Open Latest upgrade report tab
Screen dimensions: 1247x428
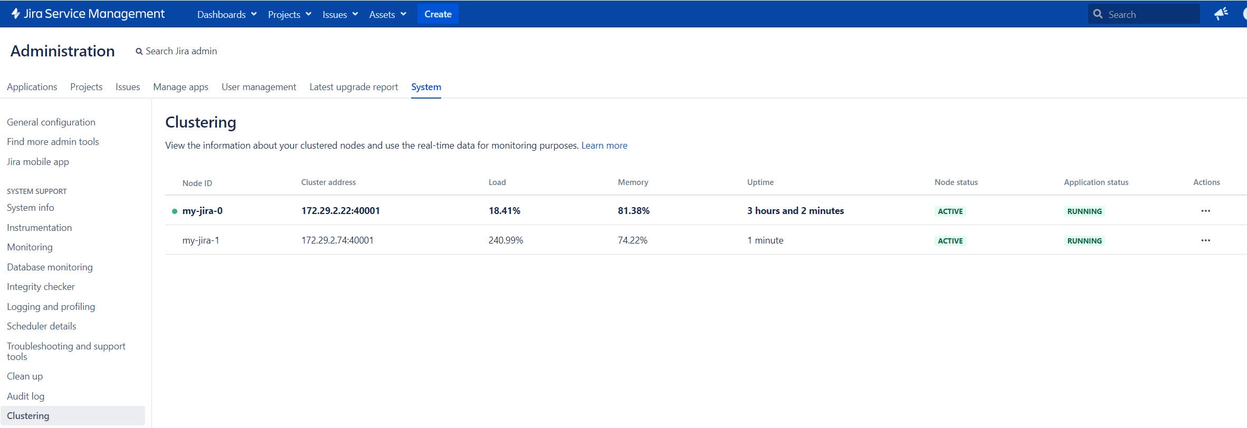point(354,87)
